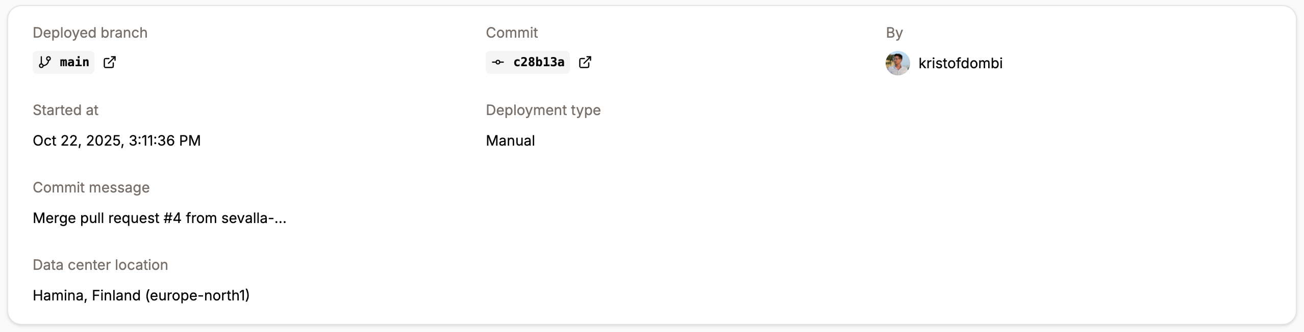Click the Deployment type label
Viewport: 1304px width, 332px height.
click(x=543, y=110)
